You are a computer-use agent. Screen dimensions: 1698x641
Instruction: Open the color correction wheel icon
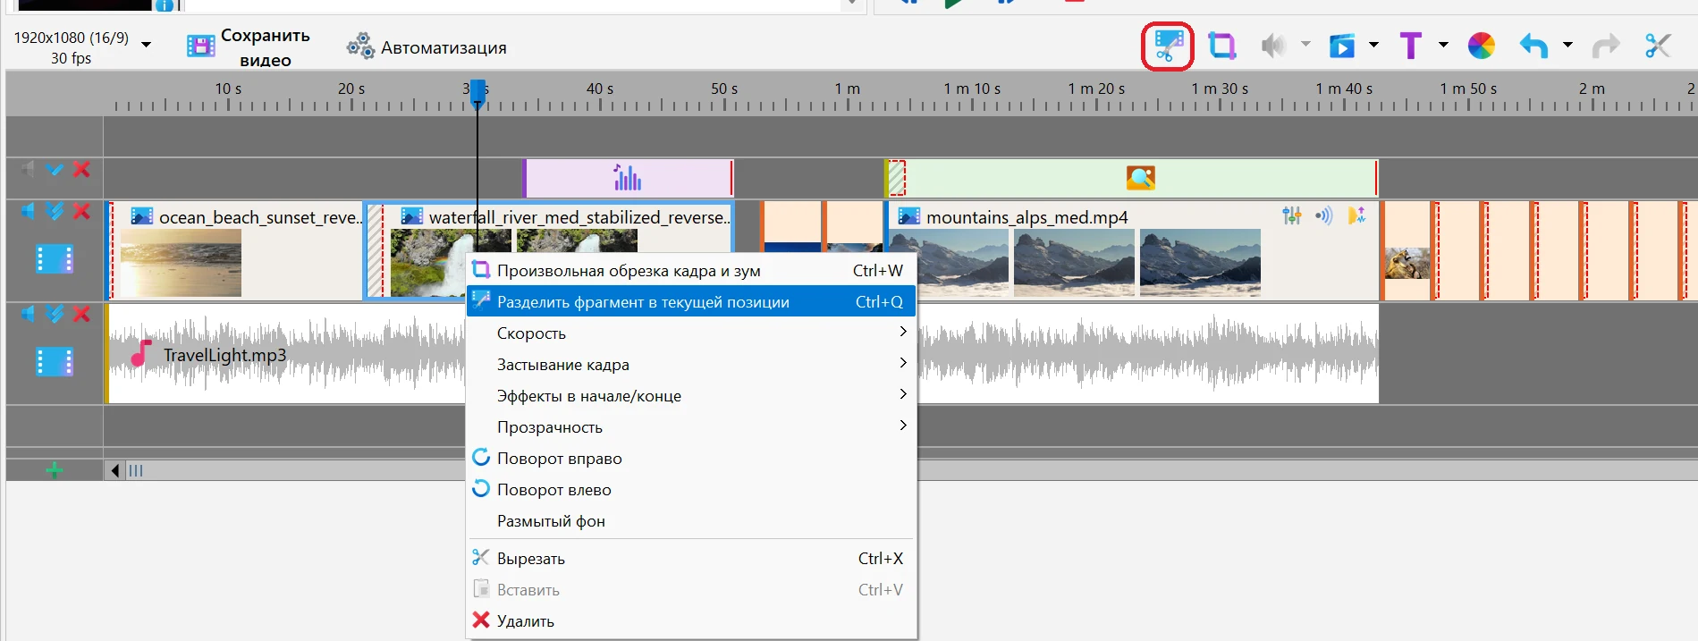click(x=1482, y=46)
